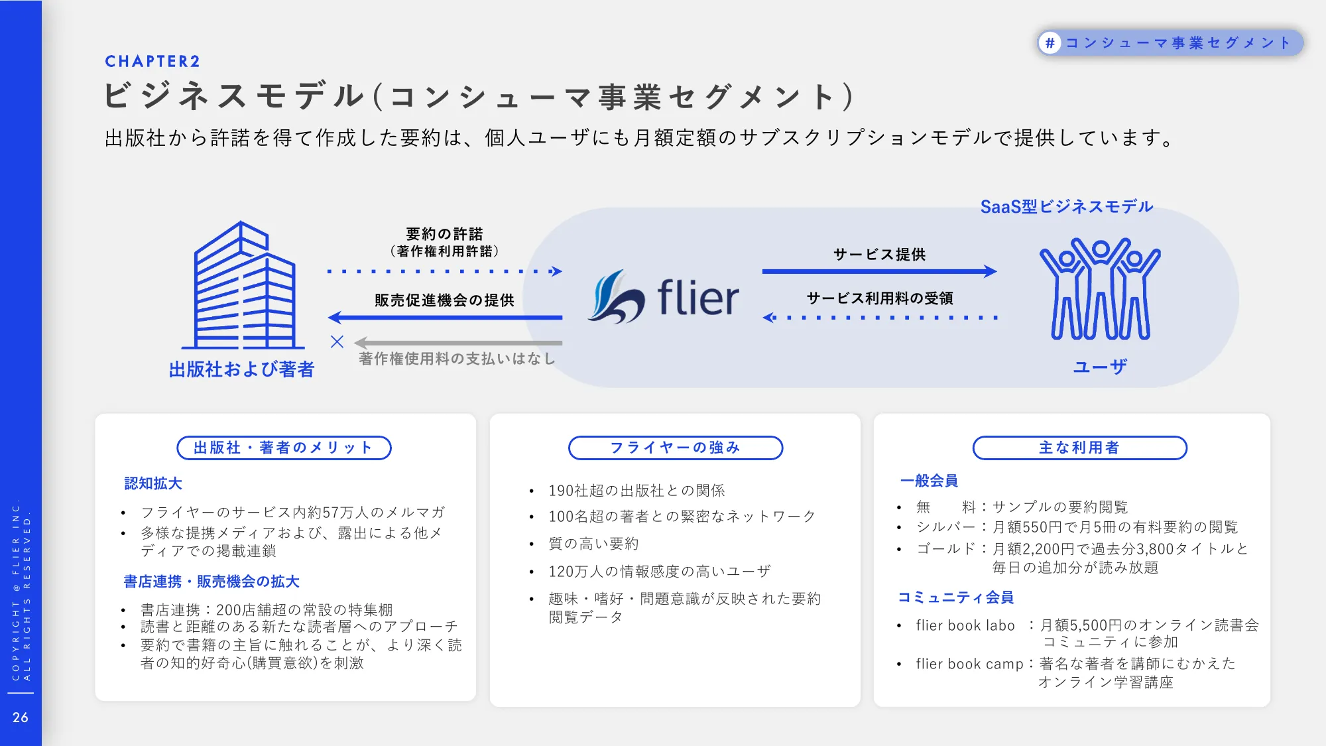Click the slide title ビジネスモデル(コンシューマ事業セグメント)
This screenshot has height=746, width=1326.
pos(479,97)
